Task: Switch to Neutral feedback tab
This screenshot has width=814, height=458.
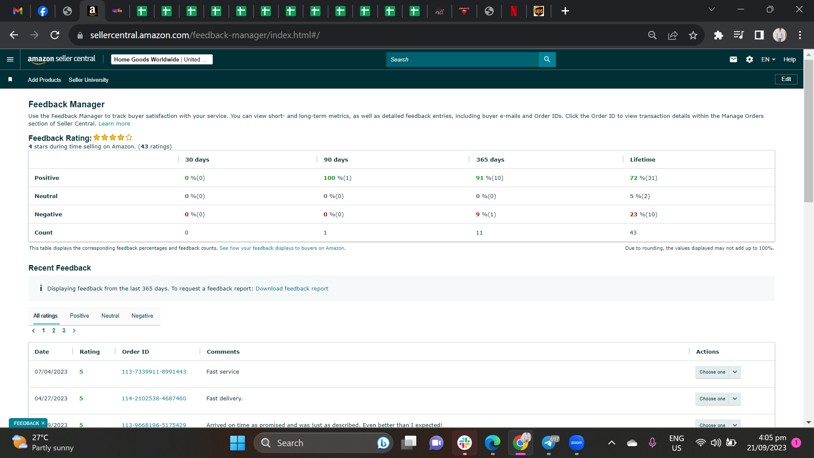Action: tap(110, 316)
